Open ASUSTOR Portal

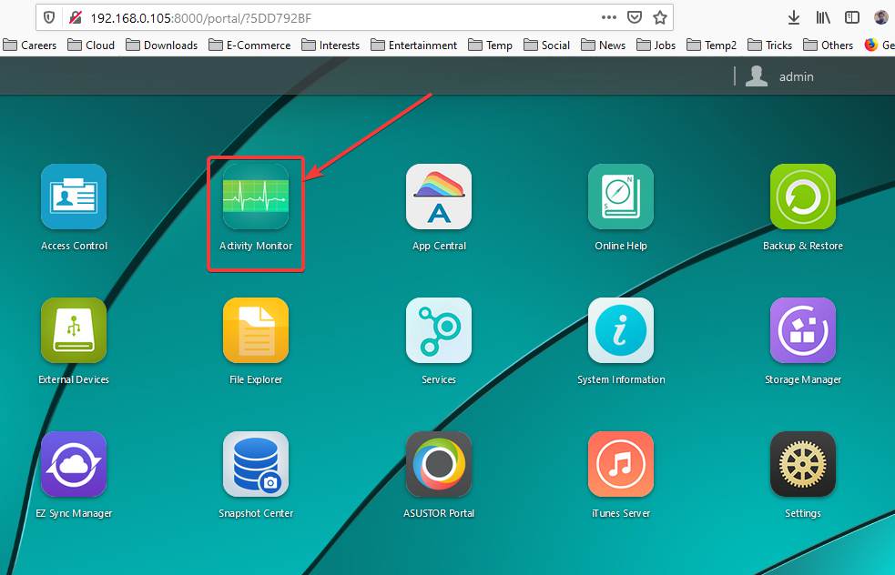(438, 464)
